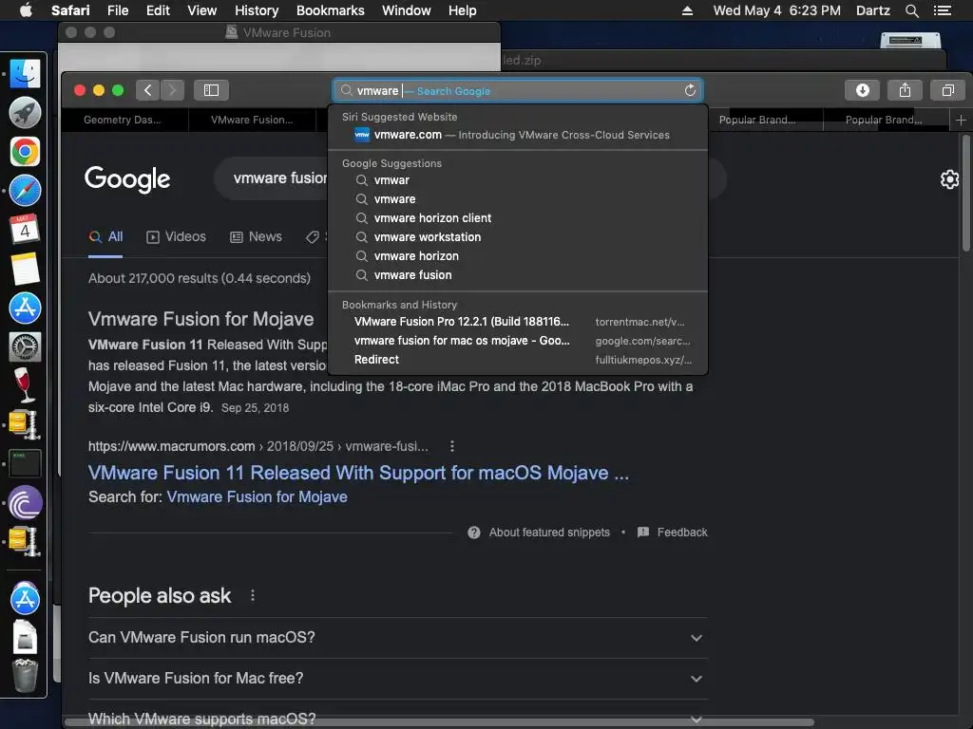Select 'vmware horizon client' suggestion
Image resolution: width=973 pixels, height=729 pixels.
518,218
